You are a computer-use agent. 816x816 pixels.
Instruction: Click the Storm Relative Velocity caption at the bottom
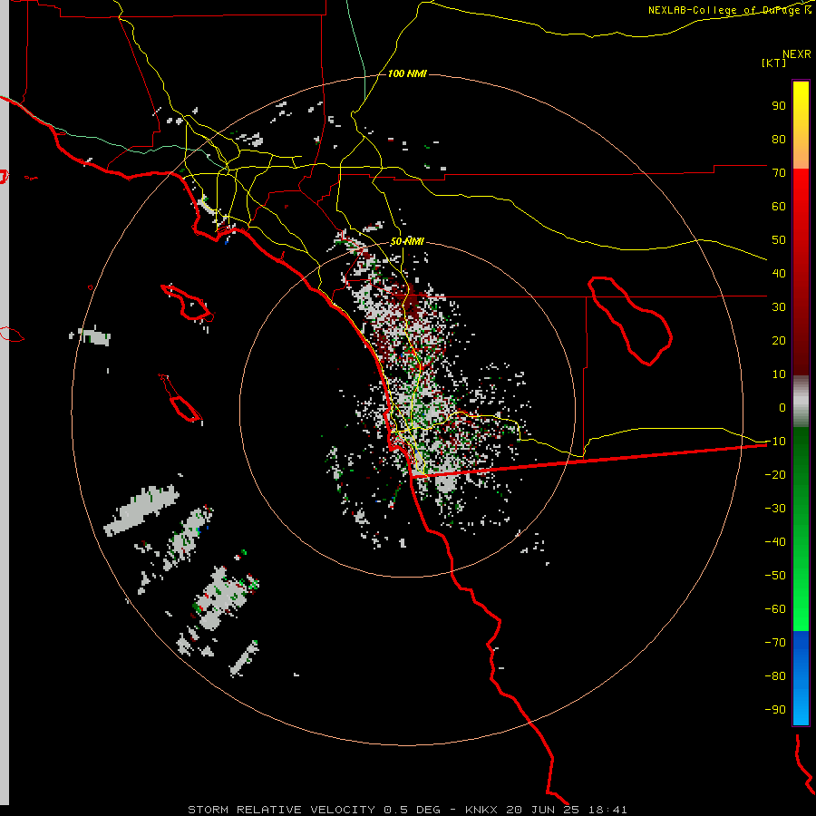click(407, 810)
